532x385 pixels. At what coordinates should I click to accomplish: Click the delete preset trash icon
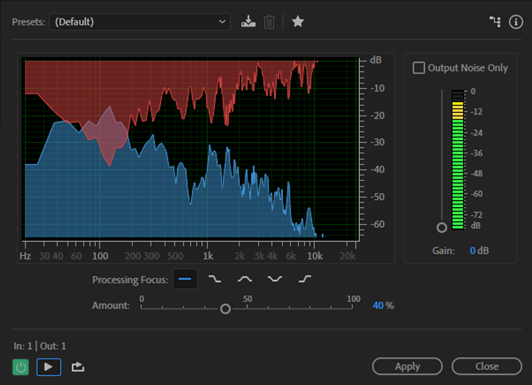coord(269,21)
